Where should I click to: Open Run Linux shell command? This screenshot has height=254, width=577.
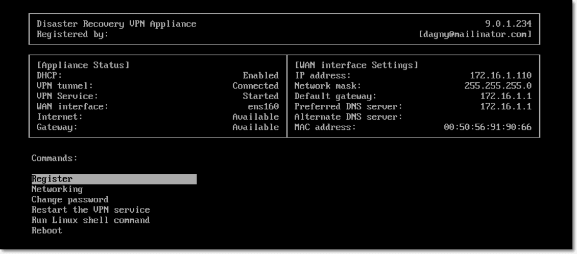(90, 220)
